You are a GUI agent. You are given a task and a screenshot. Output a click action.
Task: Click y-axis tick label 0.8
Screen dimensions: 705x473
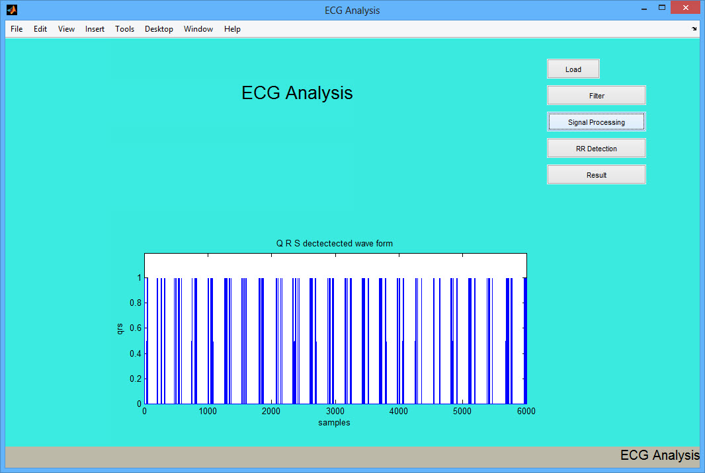pyautogui.click(x=136, y=303)
